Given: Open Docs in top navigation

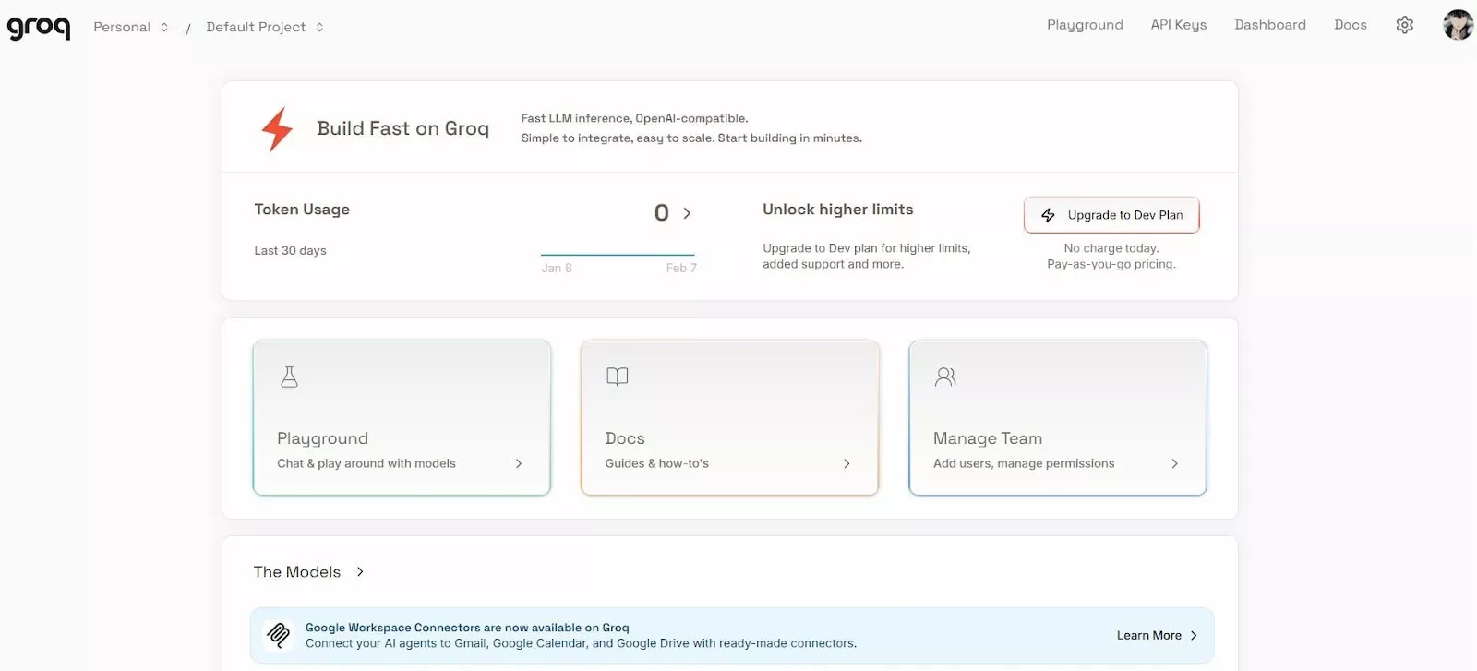Looking at the screenshot, I should pos(1350,25).
